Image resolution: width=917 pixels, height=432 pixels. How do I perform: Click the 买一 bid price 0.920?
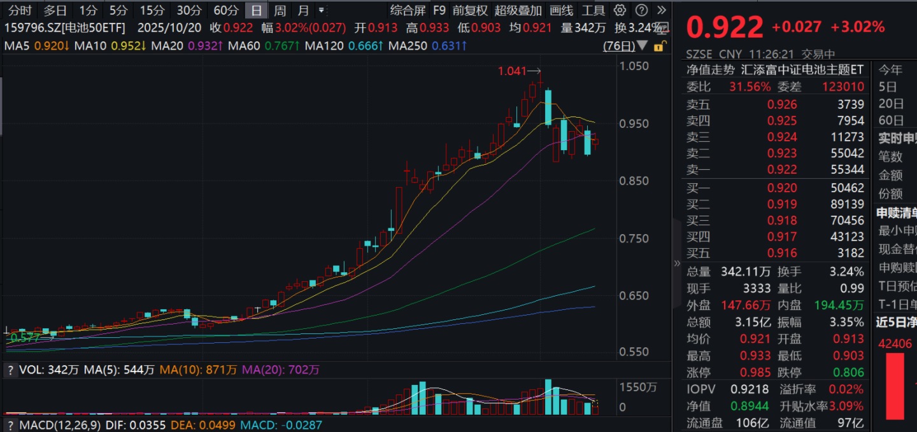tap(782, 187)
